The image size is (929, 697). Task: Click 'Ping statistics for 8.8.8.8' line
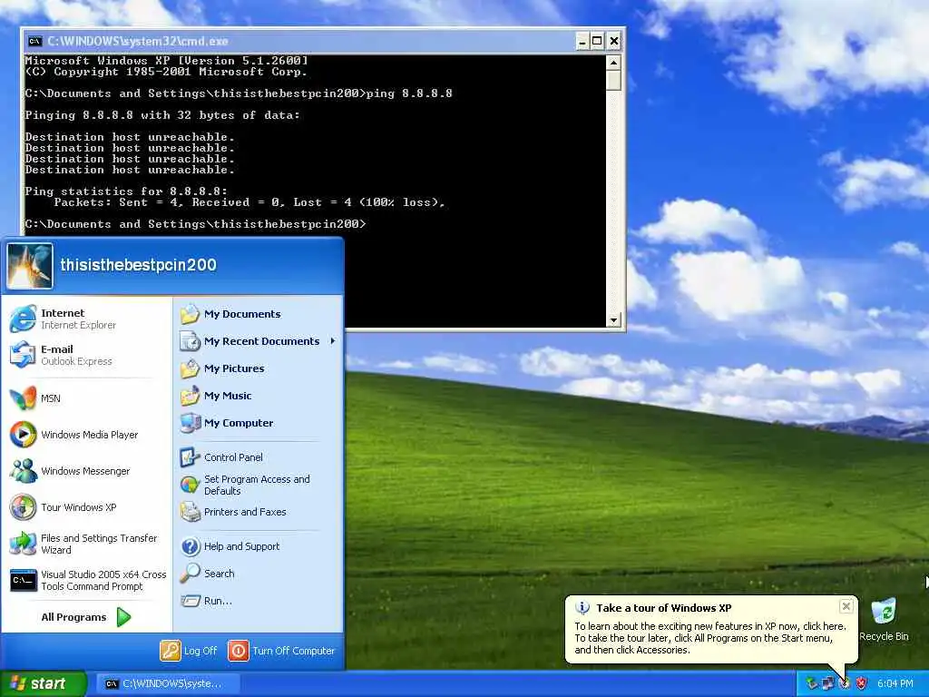125,191
